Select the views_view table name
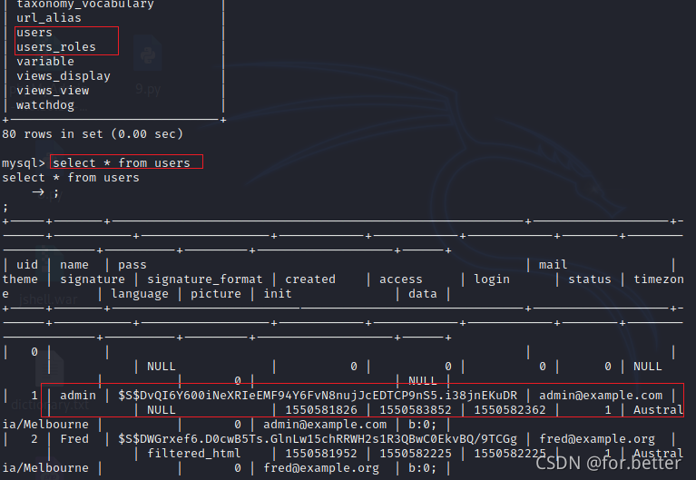Screen dimensions: 696x480 pyautogui.click(x=53, y=91)
